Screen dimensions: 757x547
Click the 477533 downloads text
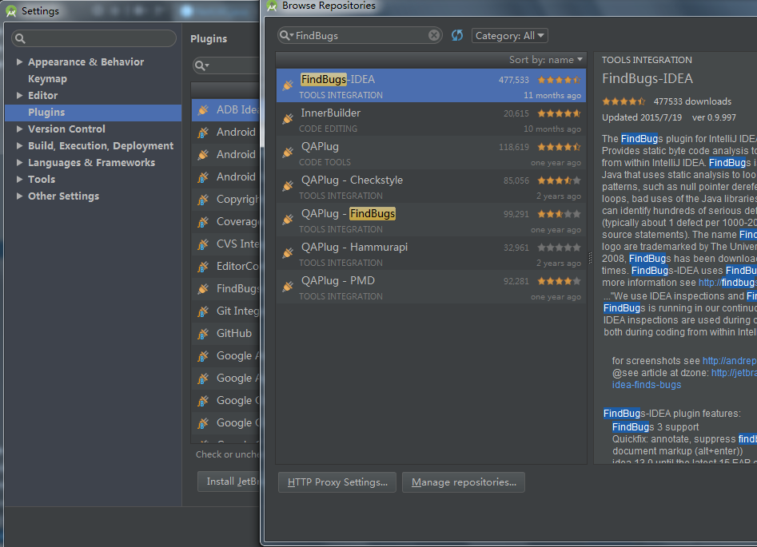692,101
